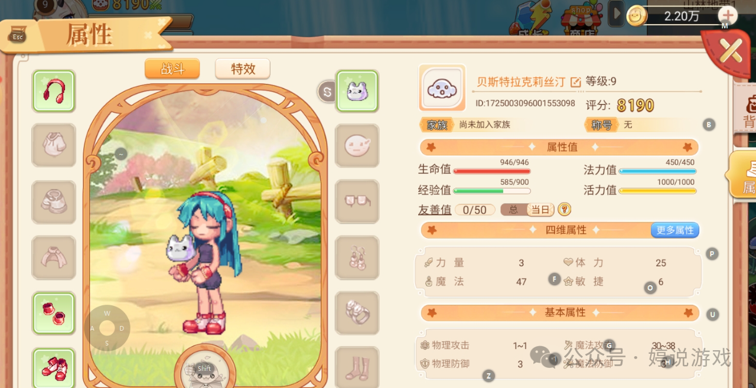756x388 pixels.
Task: Switch to the 特效 tab
Action: (x=243, y=69)
